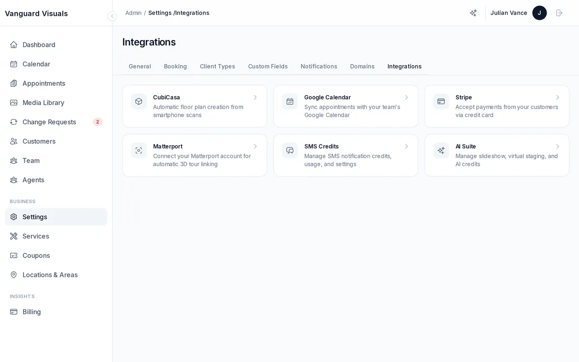Select the Dashboard icon in the sidebar

pyautogui.click(x=14, y=44)
